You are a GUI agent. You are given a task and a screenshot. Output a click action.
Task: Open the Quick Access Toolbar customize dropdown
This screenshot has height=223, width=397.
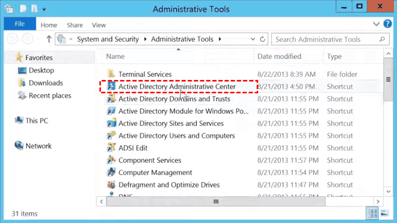(44, 9)
